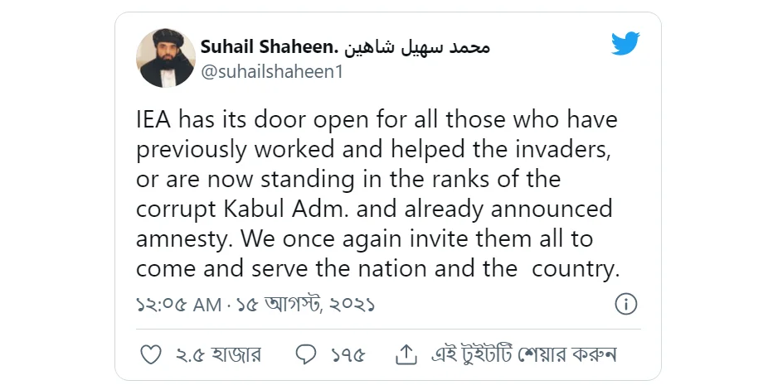The image size is (763, 385).
Task: Click the reply count ১৭৫
Action: coord(348,355)
